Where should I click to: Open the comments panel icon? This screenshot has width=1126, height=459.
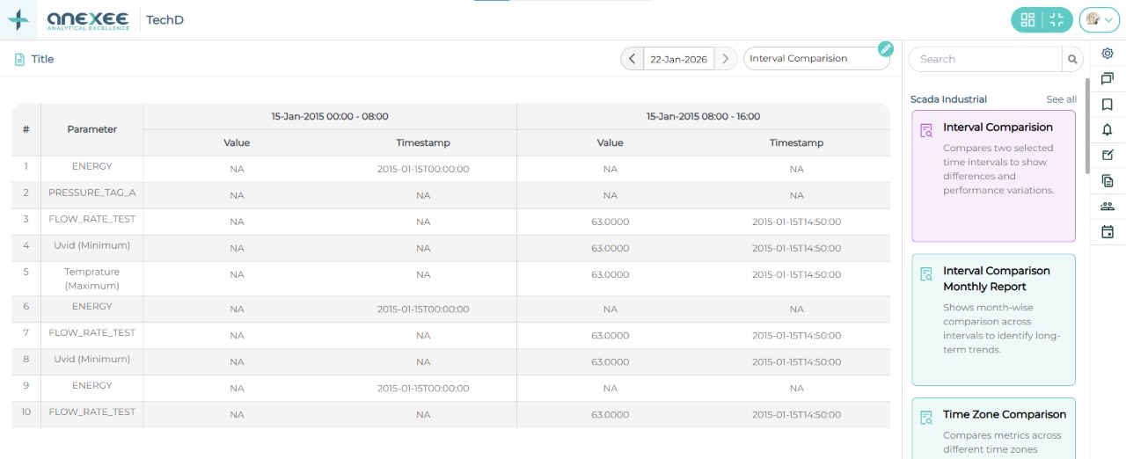tap(1108, 79)
